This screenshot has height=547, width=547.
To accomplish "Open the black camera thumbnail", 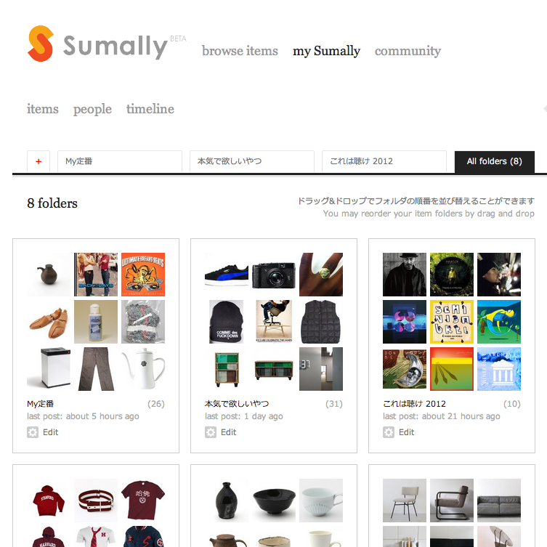I will (x=274, y=275).
